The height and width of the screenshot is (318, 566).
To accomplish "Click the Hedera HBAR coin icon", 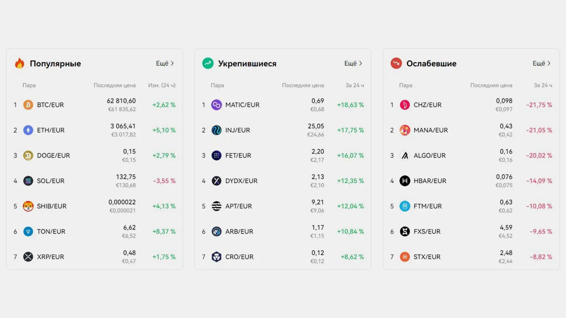I will pyautogui.click(x=405, y=181).
